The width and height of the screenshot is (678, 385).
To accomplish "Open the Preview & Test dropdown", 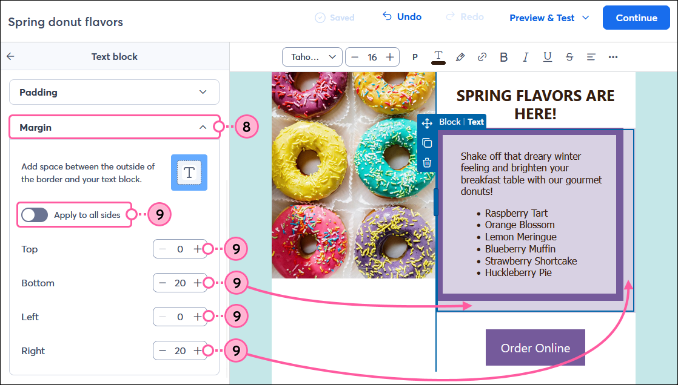I will click(x=549, y=18).
